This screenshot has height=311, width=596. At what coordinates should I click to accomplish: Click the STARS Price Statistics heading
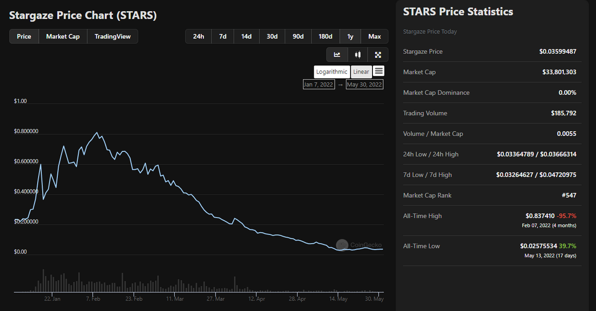pyautogui.click(x=458, y=12)
